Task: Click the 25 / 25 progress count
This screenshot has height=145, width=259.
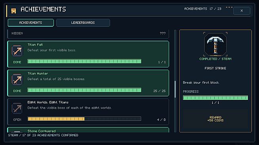Action: click(x=159, y=91)
